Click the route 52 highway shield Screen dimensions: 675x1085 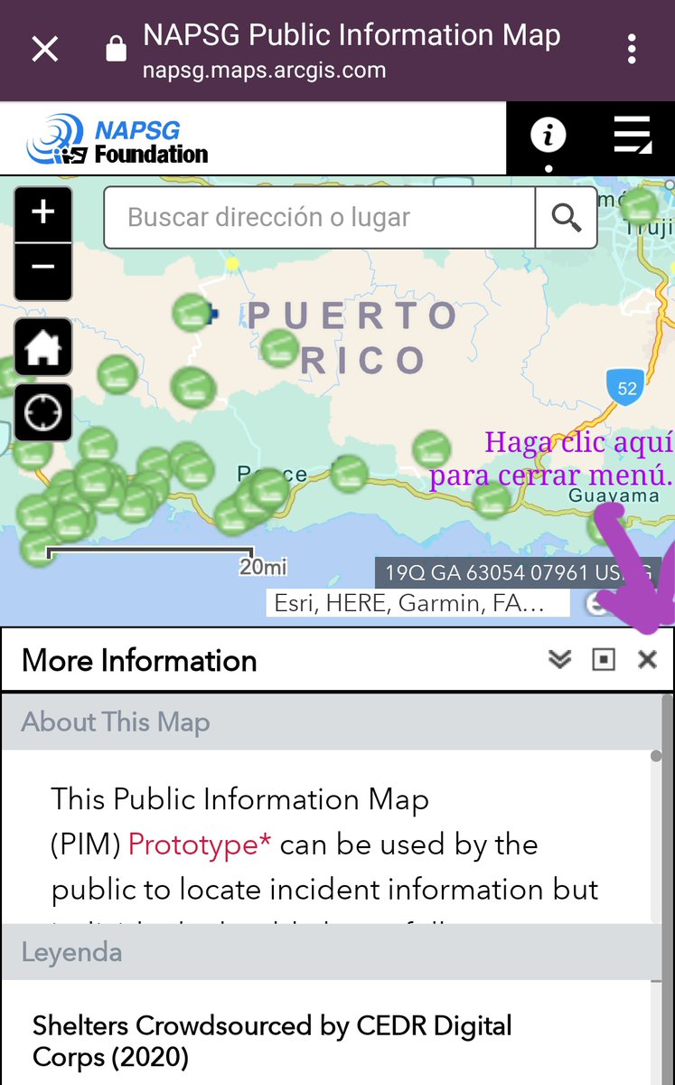tap(626, 388)
